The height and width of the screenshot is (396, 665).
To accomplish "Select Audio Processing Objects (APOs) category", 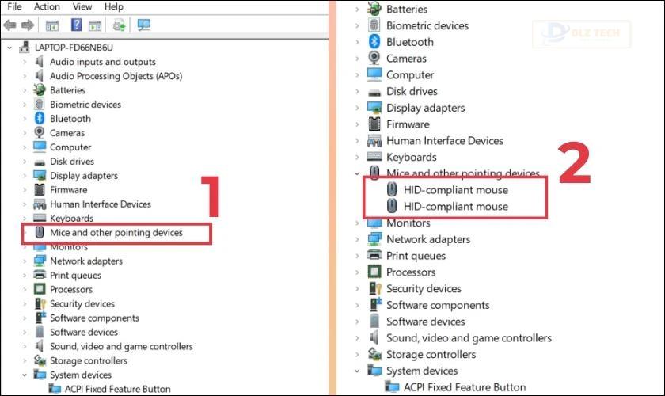I will 116,76.
